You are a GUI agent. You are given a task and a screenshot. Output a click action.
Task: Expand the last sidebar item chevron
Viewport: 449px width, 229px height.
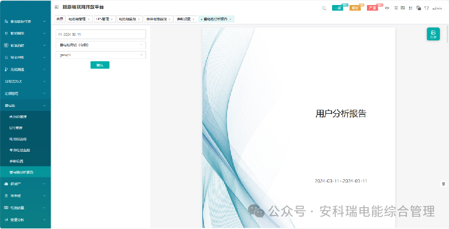tap(44, 220)
